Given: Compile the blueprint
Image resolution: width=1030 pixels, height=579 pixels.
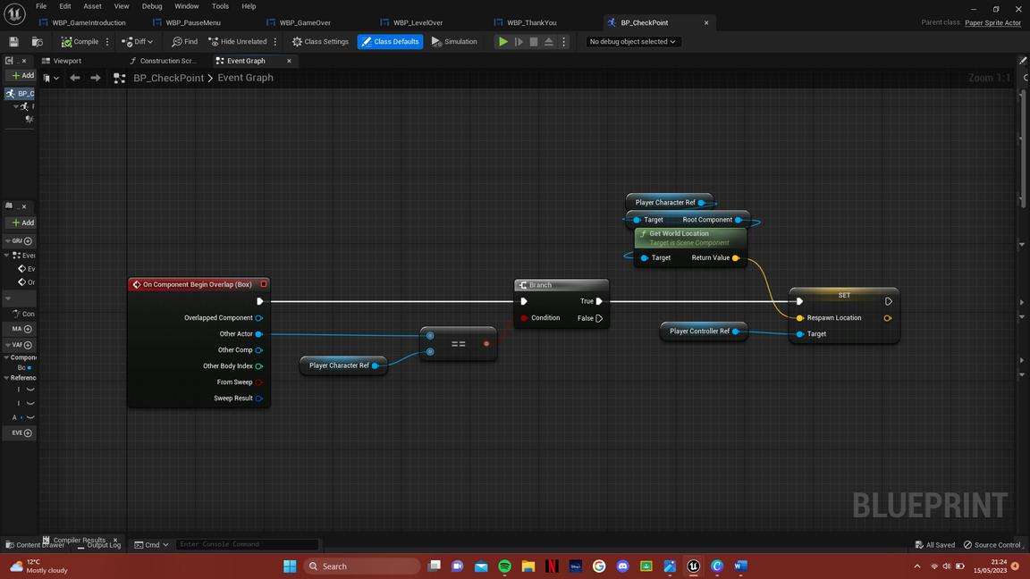Looking at the screenshot, I should [x=80, y=41].
